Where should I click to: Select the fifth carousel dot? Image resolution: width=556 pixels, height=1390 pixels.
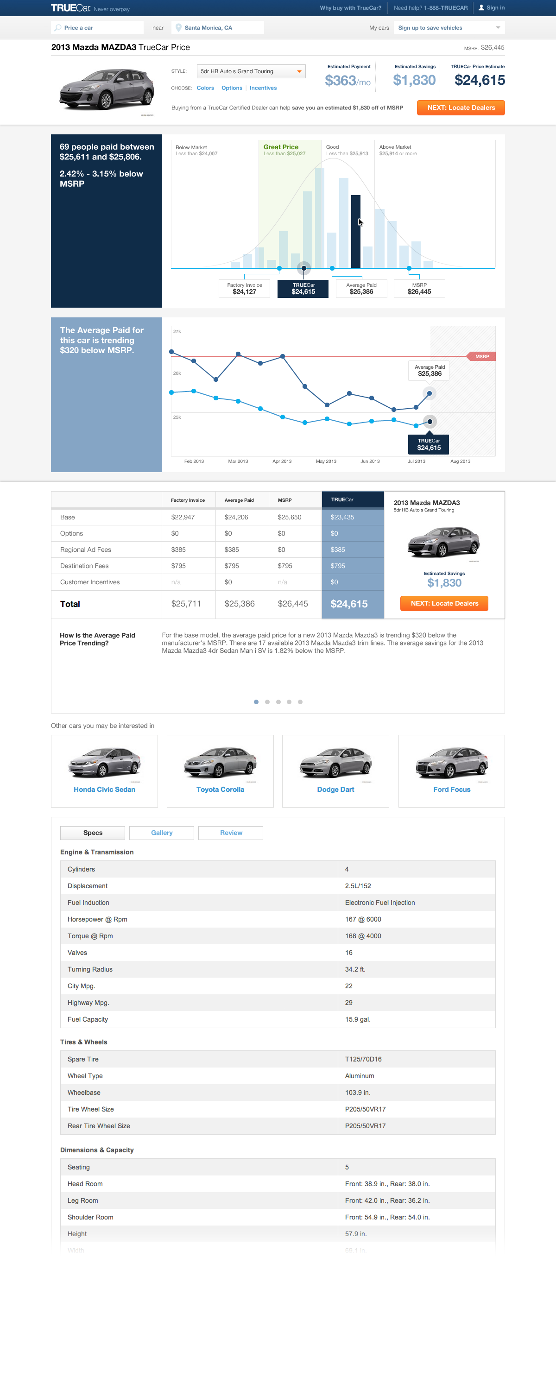tap(300, 701)
